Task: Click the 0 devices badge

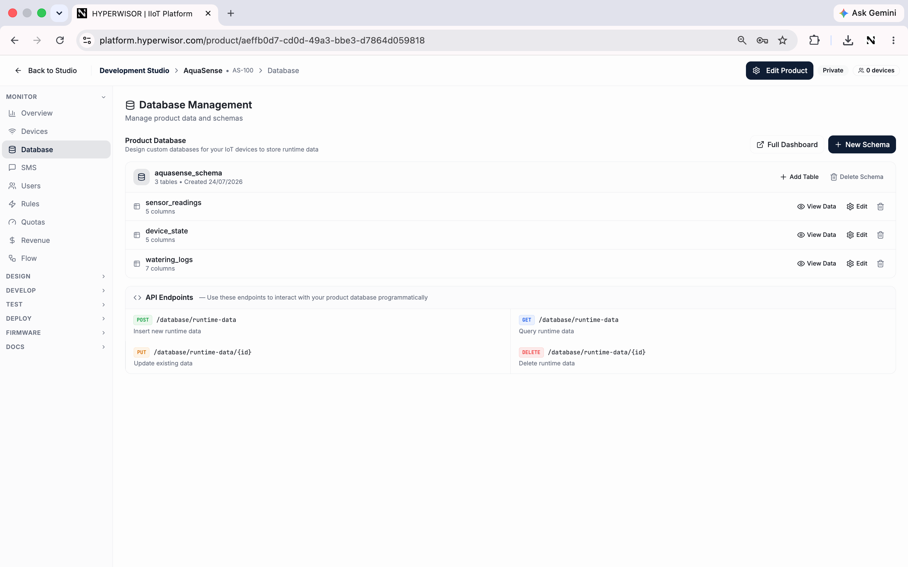Action: [876, 71]
